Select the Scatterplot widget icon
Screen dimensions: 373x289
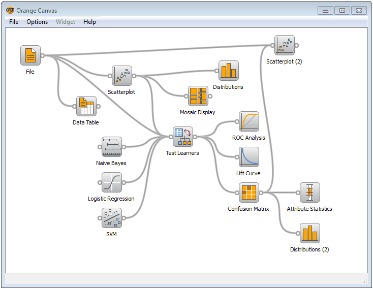[x=121, y=76]
